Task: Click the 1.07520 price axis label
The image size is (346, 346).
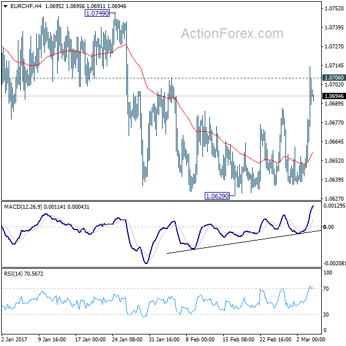Action: 334,9
